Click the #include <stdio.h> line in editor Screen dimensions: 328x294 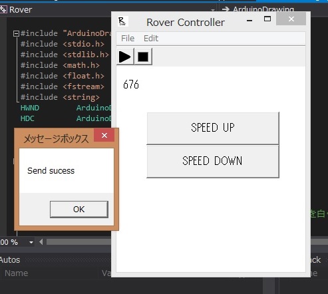[x=63, y=44]
